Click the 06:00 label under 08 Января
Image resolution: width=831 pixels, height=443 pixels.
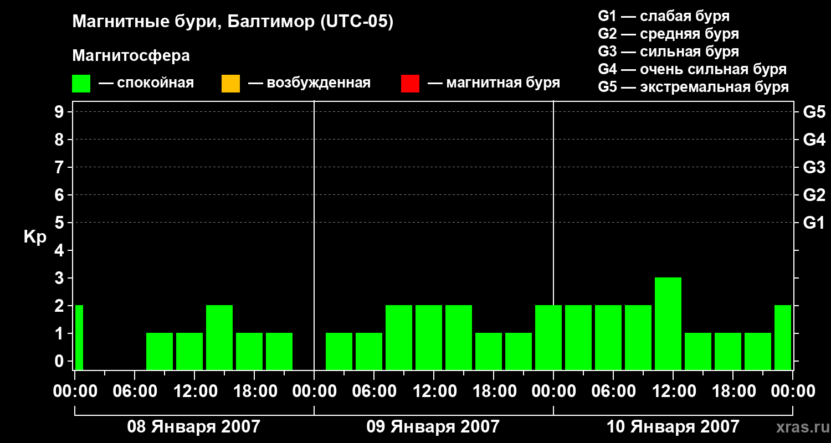(x=135, y=392)
